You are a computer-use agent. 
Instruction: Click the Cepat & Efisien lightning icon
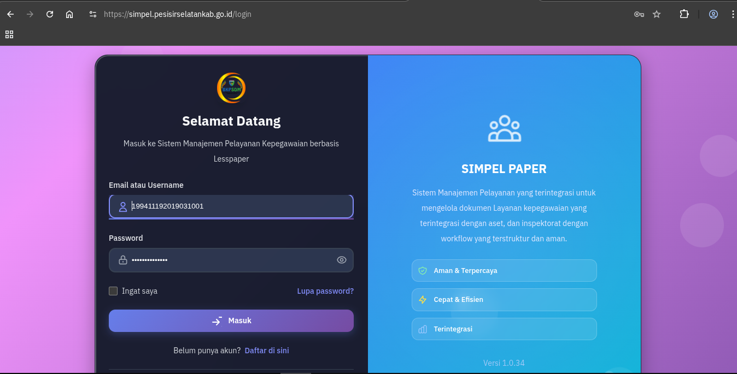[x=422, y=300]
